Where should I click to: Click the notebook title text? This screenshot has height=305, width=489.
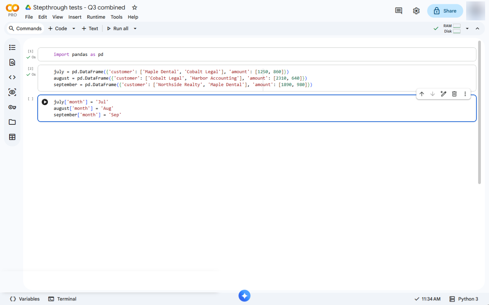(x=79, y=7)
